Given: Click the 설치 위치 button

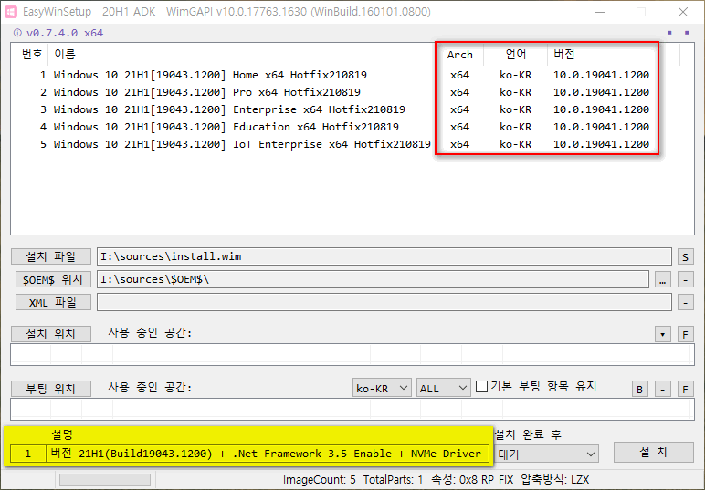Looking at the screenshot, I should [x=51, y=334].
